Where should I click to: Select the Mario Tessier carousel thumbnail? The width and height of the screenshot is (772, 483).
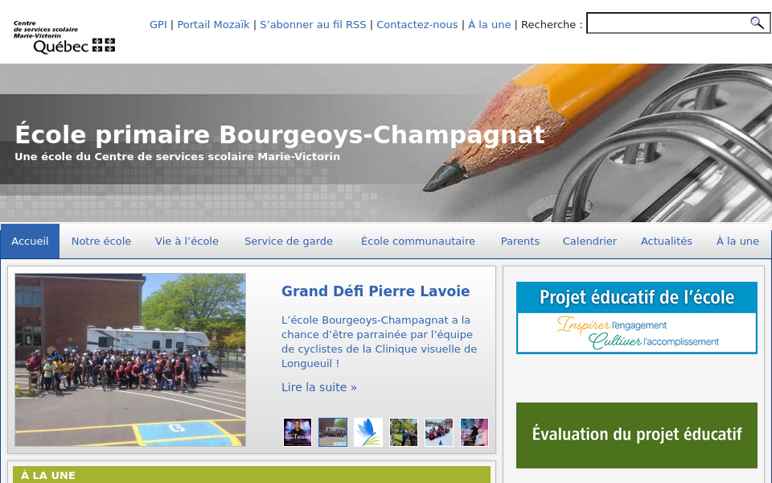298,432
